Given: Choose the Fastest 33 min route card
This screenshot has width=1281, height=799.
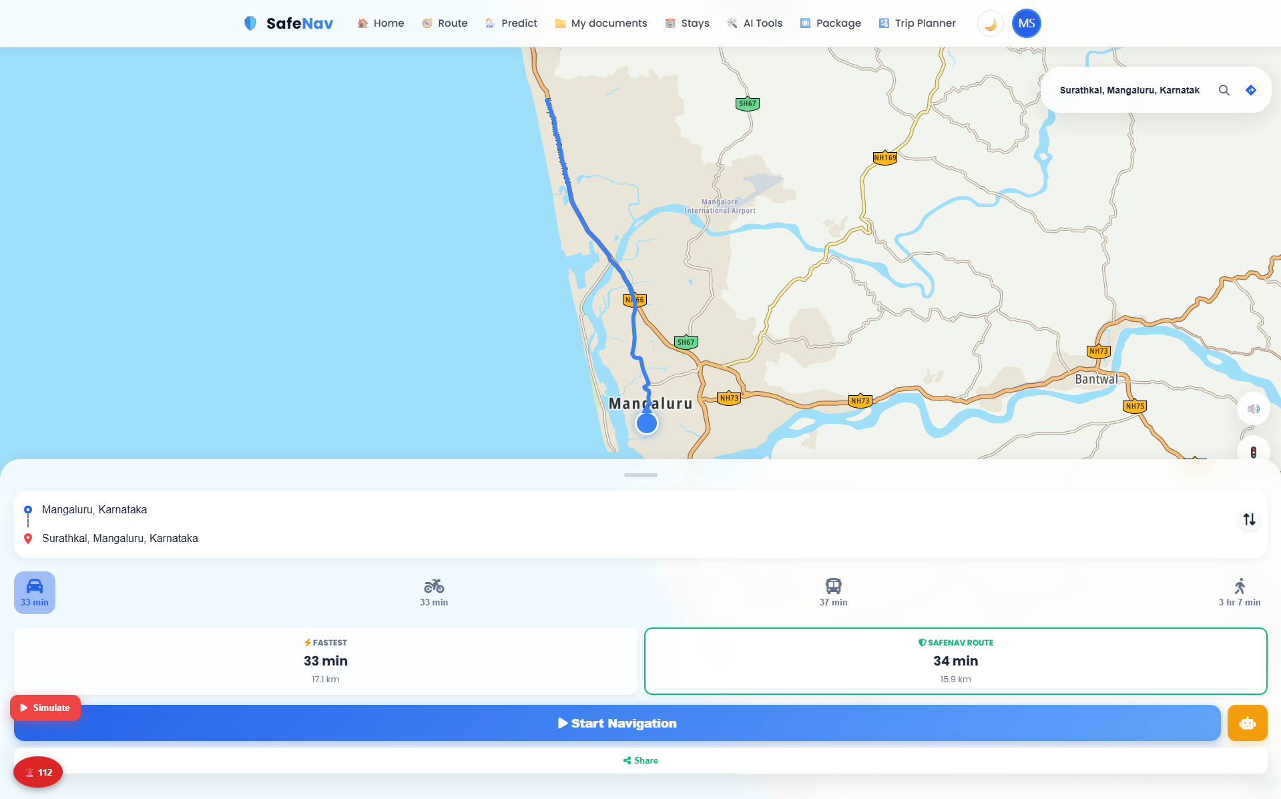Looking at the screenshot, I should coord(326,661).
